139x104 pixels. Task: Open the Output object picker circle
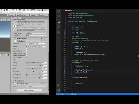pos(46,47)
